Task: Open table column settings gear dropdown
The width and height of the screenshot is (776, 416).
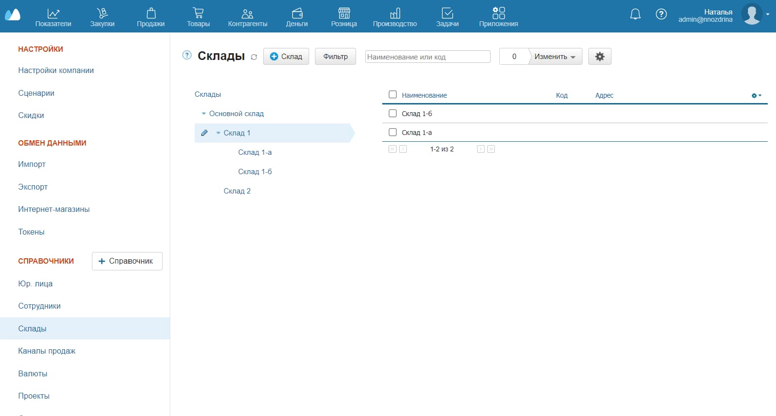Action: click(x=756, y=96)
